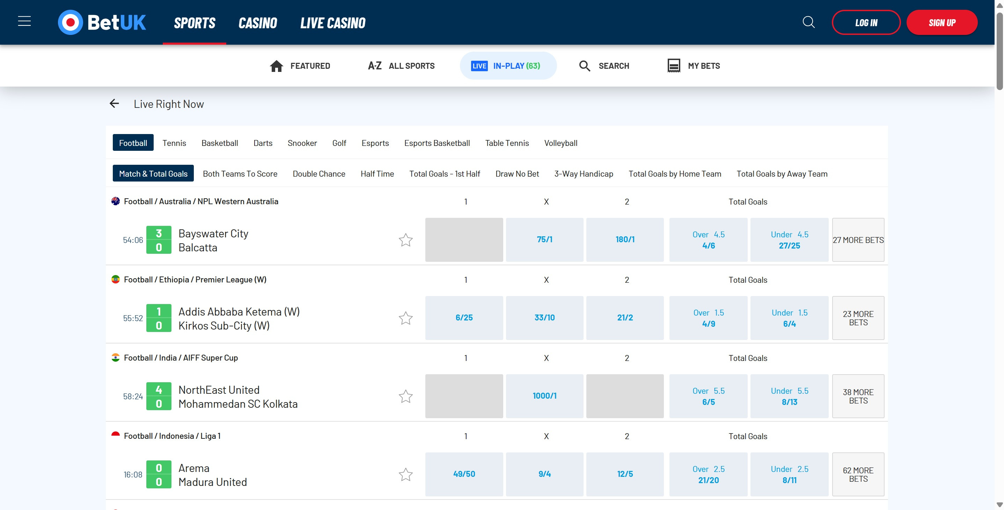Open the hamburger menu

pyautogui.click(x=24, y=21)
